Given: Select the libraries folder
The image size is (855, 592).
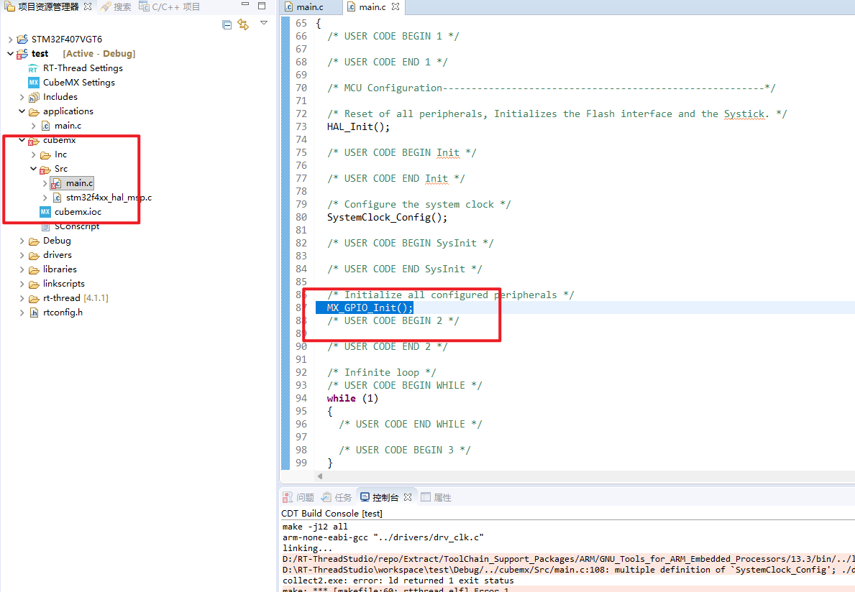Looking at the screenshot, I should 60,269.
